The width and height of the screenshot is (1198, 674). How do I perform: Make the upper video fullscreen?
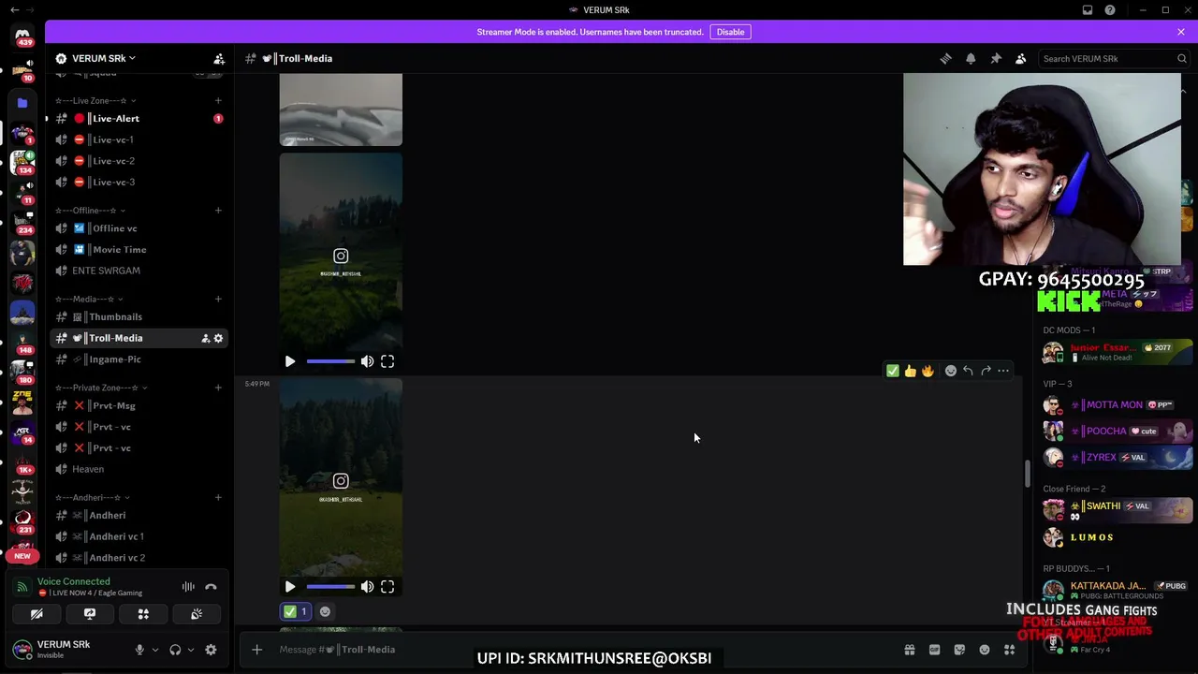(387, 361)
